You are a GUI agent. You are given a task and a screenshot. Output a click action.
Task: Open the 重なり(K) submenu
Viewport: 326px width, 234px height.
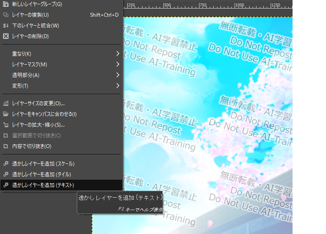62,54
